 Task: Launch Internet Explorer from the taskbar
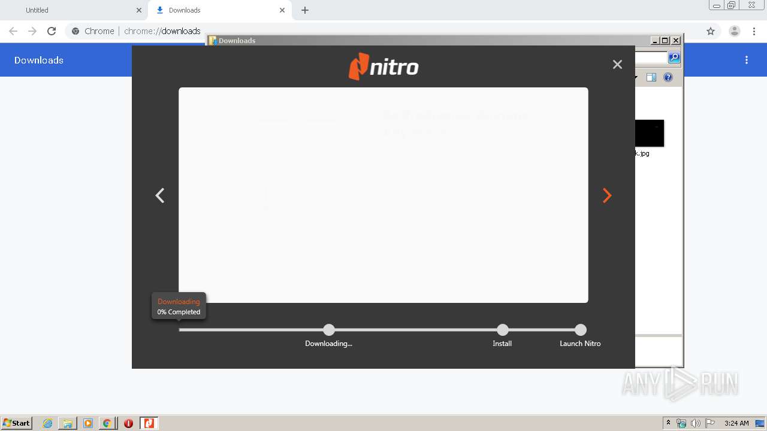[48, 423]
